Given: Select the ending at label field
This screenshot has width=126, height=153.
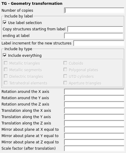Looking at the screenshot, I should coord(94,36).
